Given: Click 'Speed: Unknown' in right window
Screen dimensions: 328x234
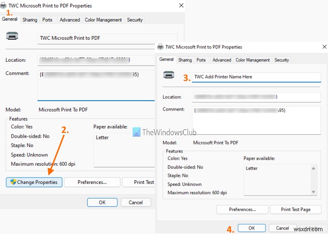Looking at the screenshot, I should (185, 184).
